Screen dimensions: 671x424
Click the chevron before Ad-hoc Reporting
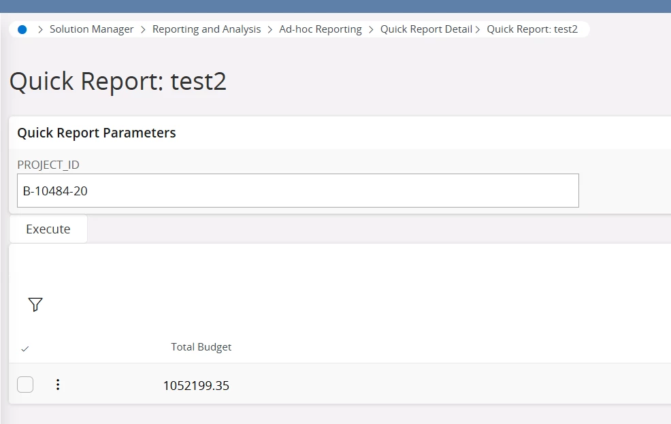click(270, 29)
